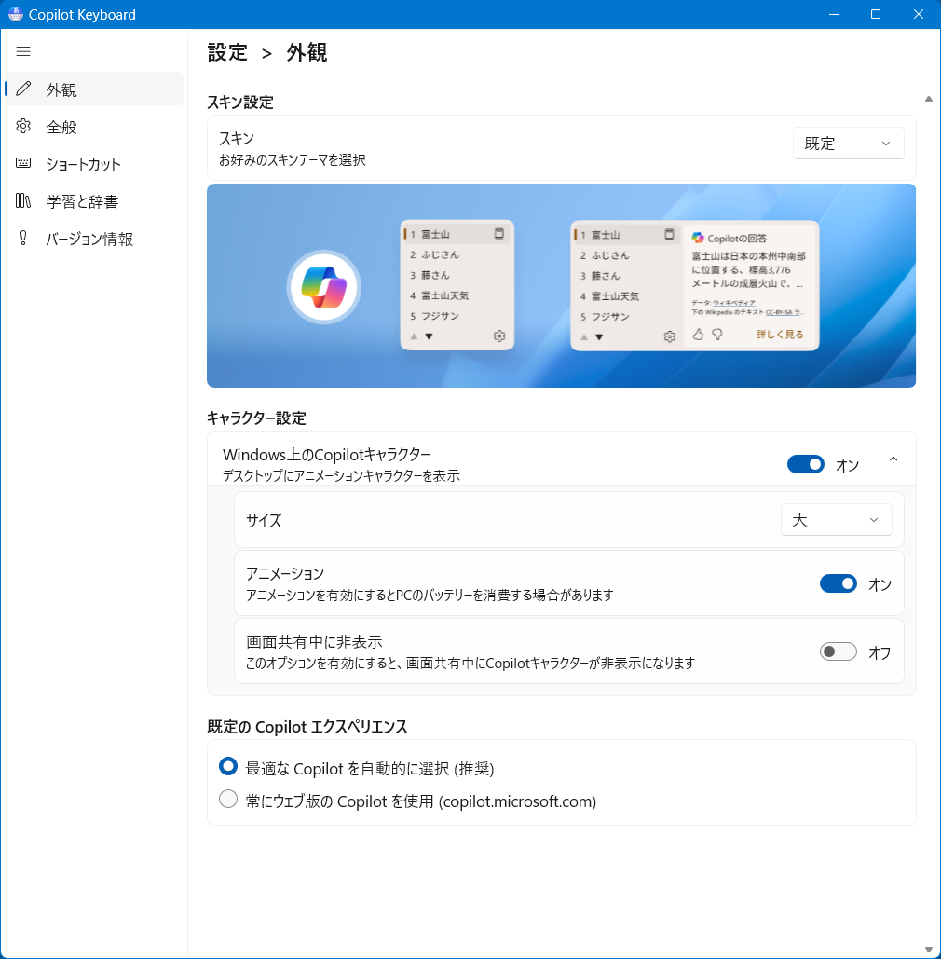Click the books icon beside 学習と辞書
This screenshot has height=959, width=941.
(x=23, y=200)
